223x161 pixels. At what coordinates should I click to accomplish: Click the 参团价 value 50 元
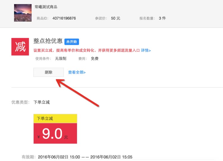click(x=116, y=18)
